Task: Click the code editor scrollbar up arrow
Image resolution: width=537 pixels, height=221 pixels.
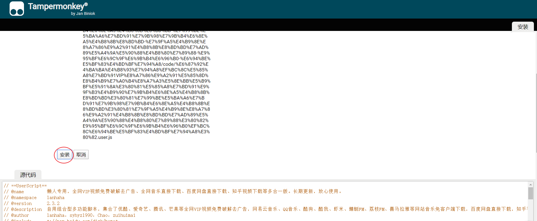Action: 531,185
